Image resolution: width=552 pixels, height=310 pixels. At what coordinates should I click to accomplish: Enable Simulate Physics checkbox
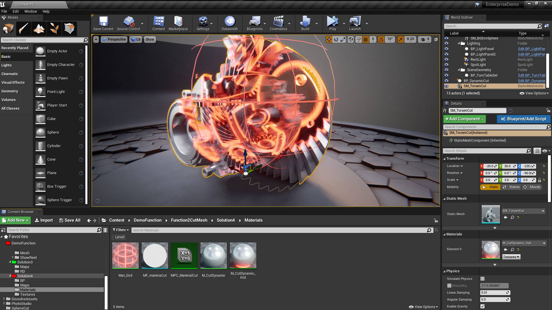click(x=482, y=279)
